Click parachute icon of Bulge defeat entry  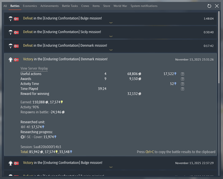pyautogui.click(x=10, y=18)
